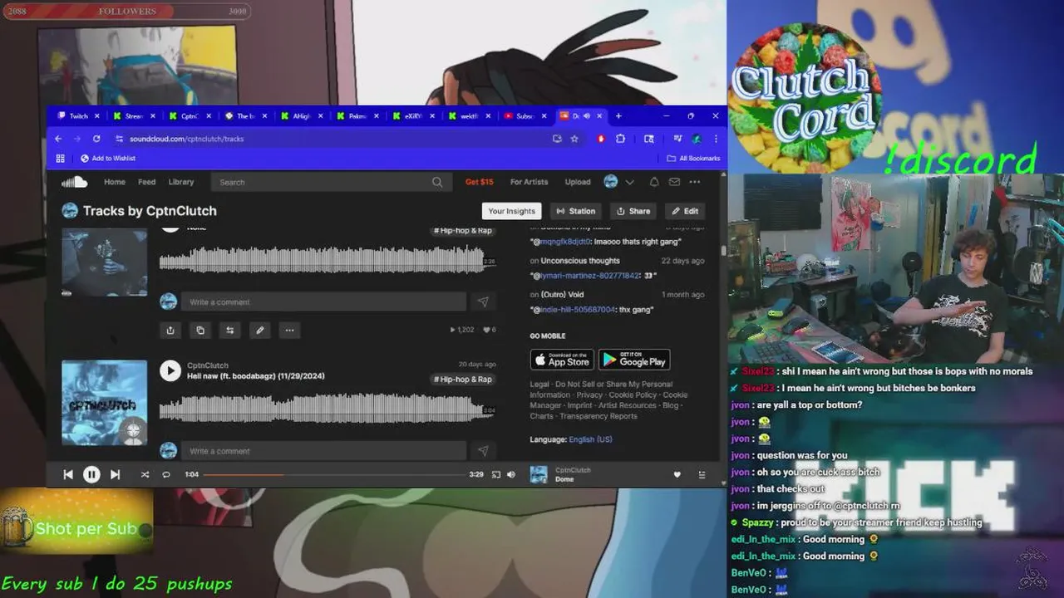Open the notifications bell
The height and width of the screenshot is (598, 1064).
654,182
